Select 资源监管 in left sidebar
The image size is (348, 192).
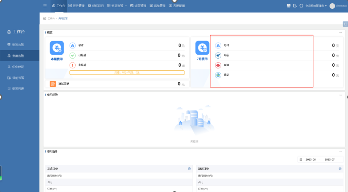[x=20, y=45]
